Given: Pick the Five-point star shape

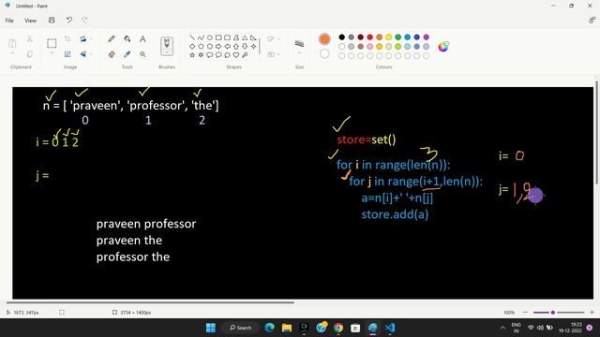Looking at the screenshot, I should [192, 55].
